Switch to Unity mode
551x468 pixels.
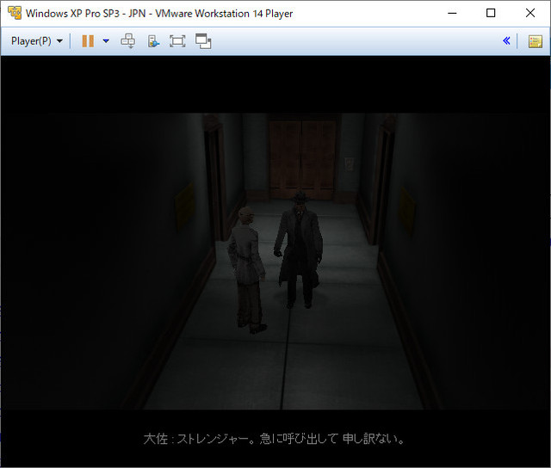pyautogui.click(x=203, y=41)
